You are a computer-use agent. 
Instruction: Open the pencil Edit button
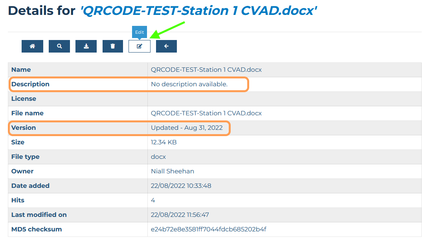[x=140, y=46]
